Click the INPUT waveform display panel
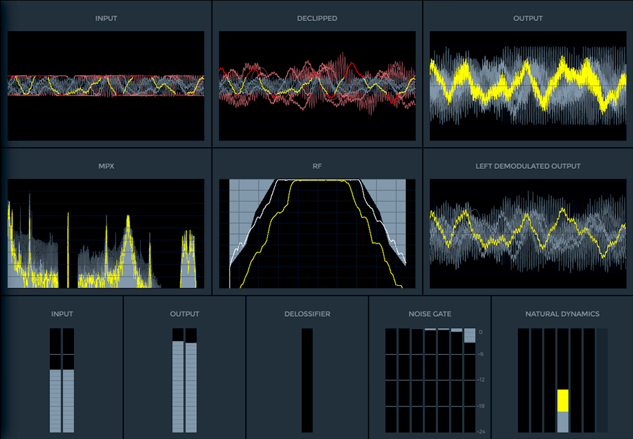633x439 pixels. point(106,86)
